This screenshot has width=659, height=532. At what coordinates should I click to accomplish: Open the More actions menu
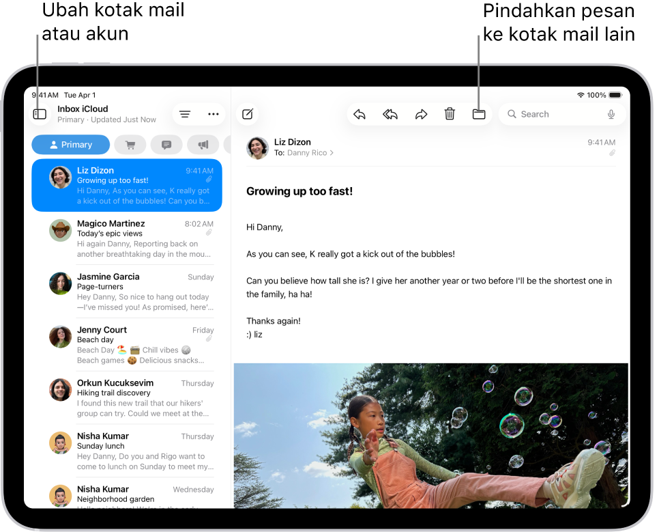pyautogui.click(x=214, y=114)
